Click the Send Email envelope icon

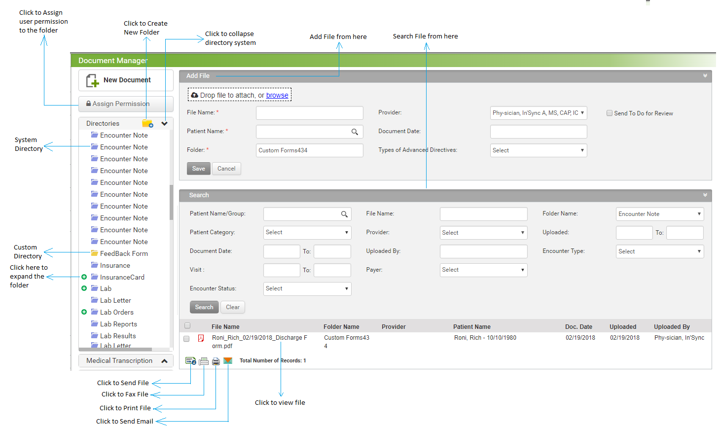tap(228, 361)
